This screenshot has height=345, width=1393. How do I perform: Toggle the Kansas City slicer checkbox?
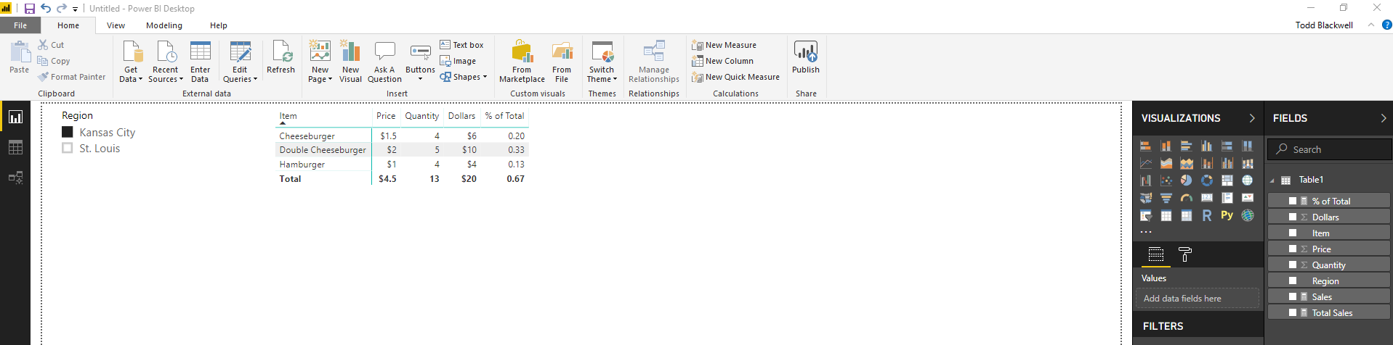click(x=68, y=132)
